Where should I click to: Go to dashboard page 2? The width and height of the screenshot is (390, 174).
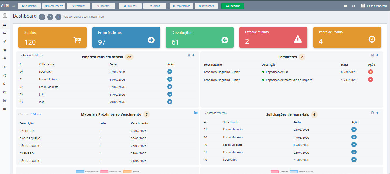(50, 17)
